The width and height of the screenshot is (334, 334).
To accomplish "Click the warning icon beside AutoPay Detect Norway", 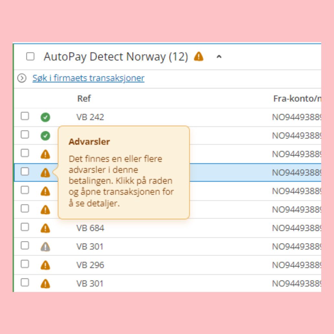I will 199,57.
